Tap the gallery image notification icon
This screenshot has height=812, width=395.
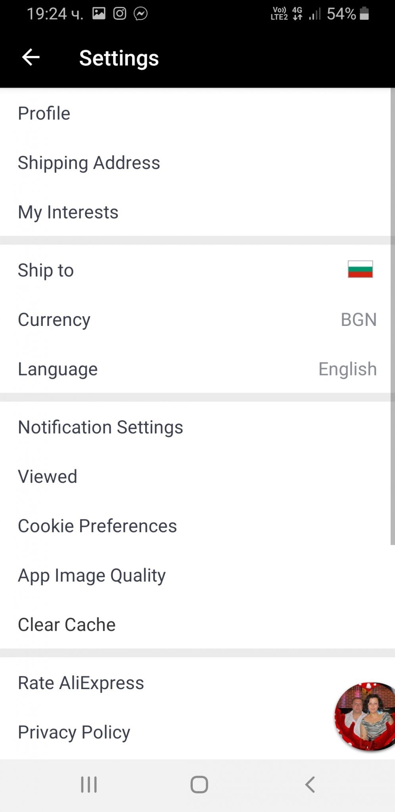click(99, 14)
